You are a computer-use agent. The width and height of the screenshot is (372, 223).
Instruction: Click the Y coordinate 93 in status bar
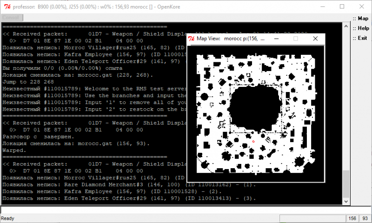click(x=365, y=218)
